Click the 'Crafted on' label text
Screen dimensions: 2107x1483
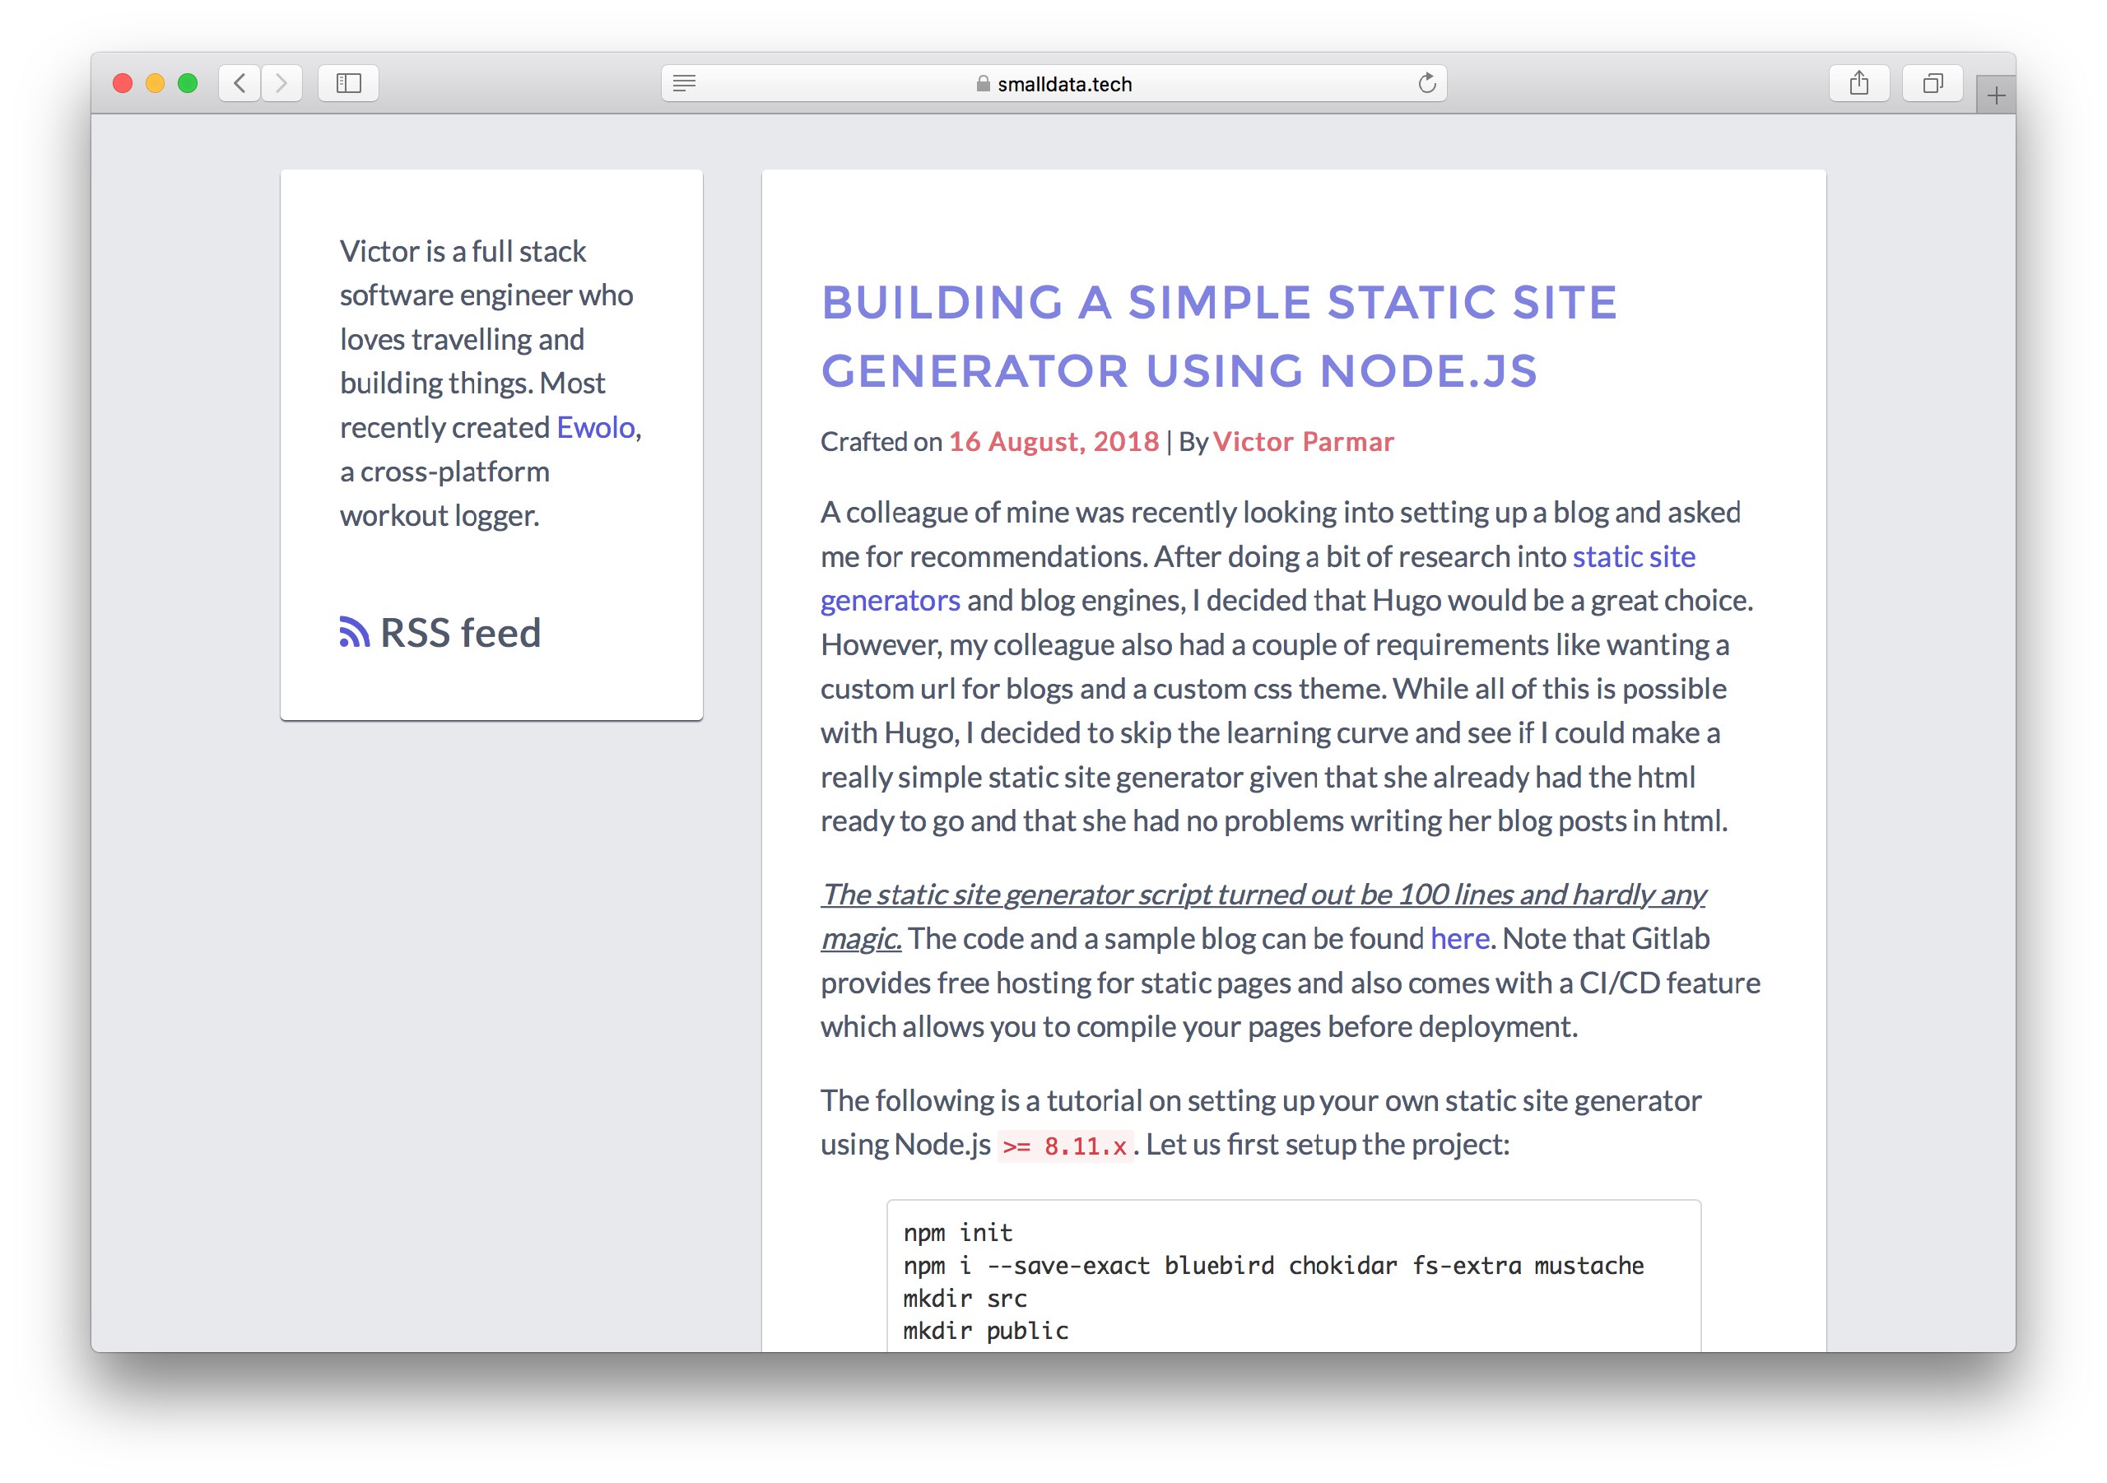click(x=881, y=441)
